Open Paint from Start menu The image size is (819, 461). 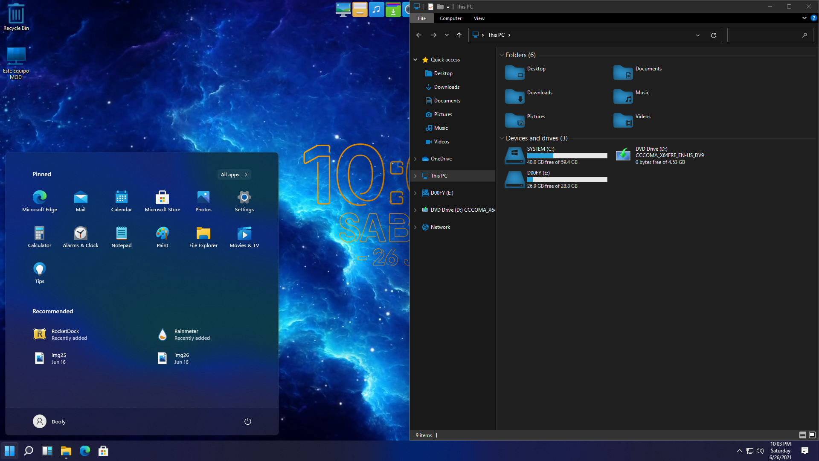tap(163, 236)
